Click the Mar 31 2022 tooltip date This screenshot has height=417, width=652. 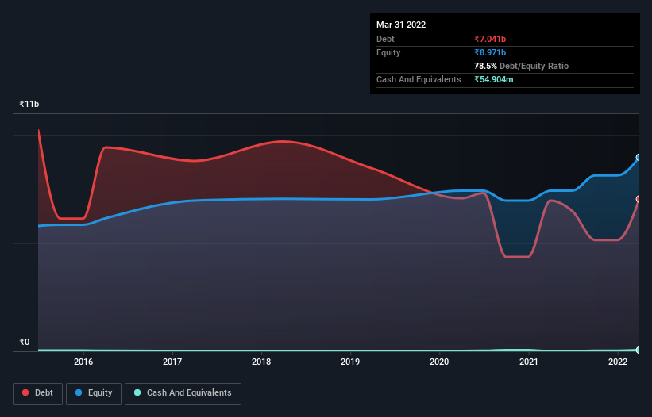pos(401,25)
